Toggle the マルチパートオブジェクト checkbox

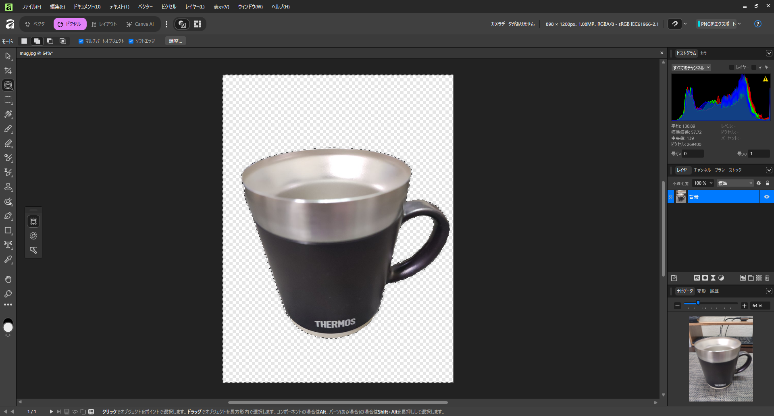81,41
